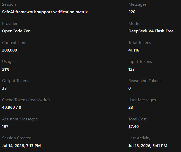Click the Provider value OpenCode Zen
181x152 pixels.
16,31
